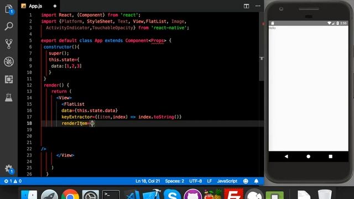Click the renderItem text on line 18
This screenshot has width=354, height=199.
tap(74, 123)
